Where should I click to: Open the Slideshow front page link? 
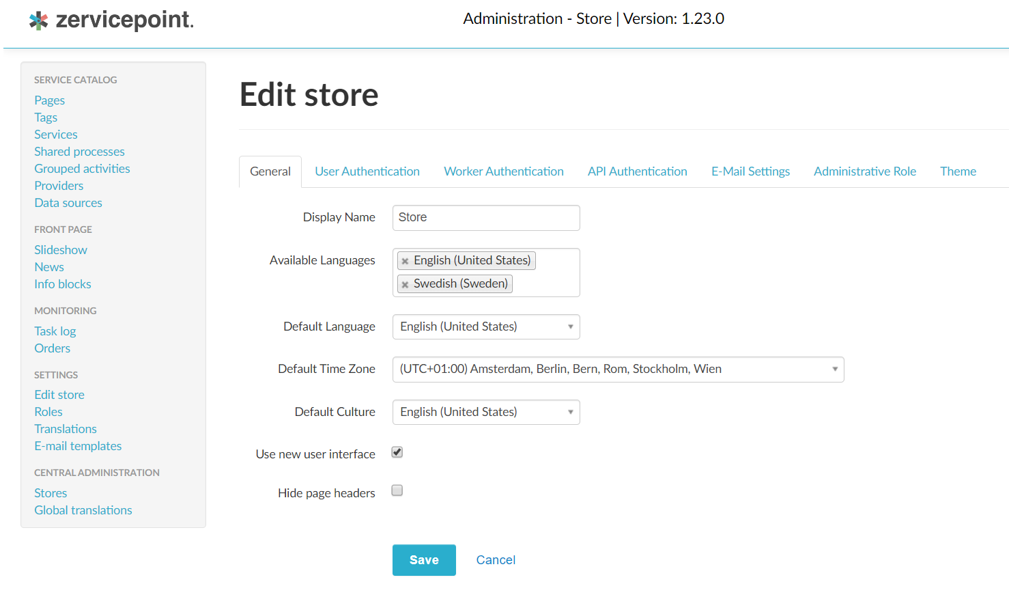(61, 250)
